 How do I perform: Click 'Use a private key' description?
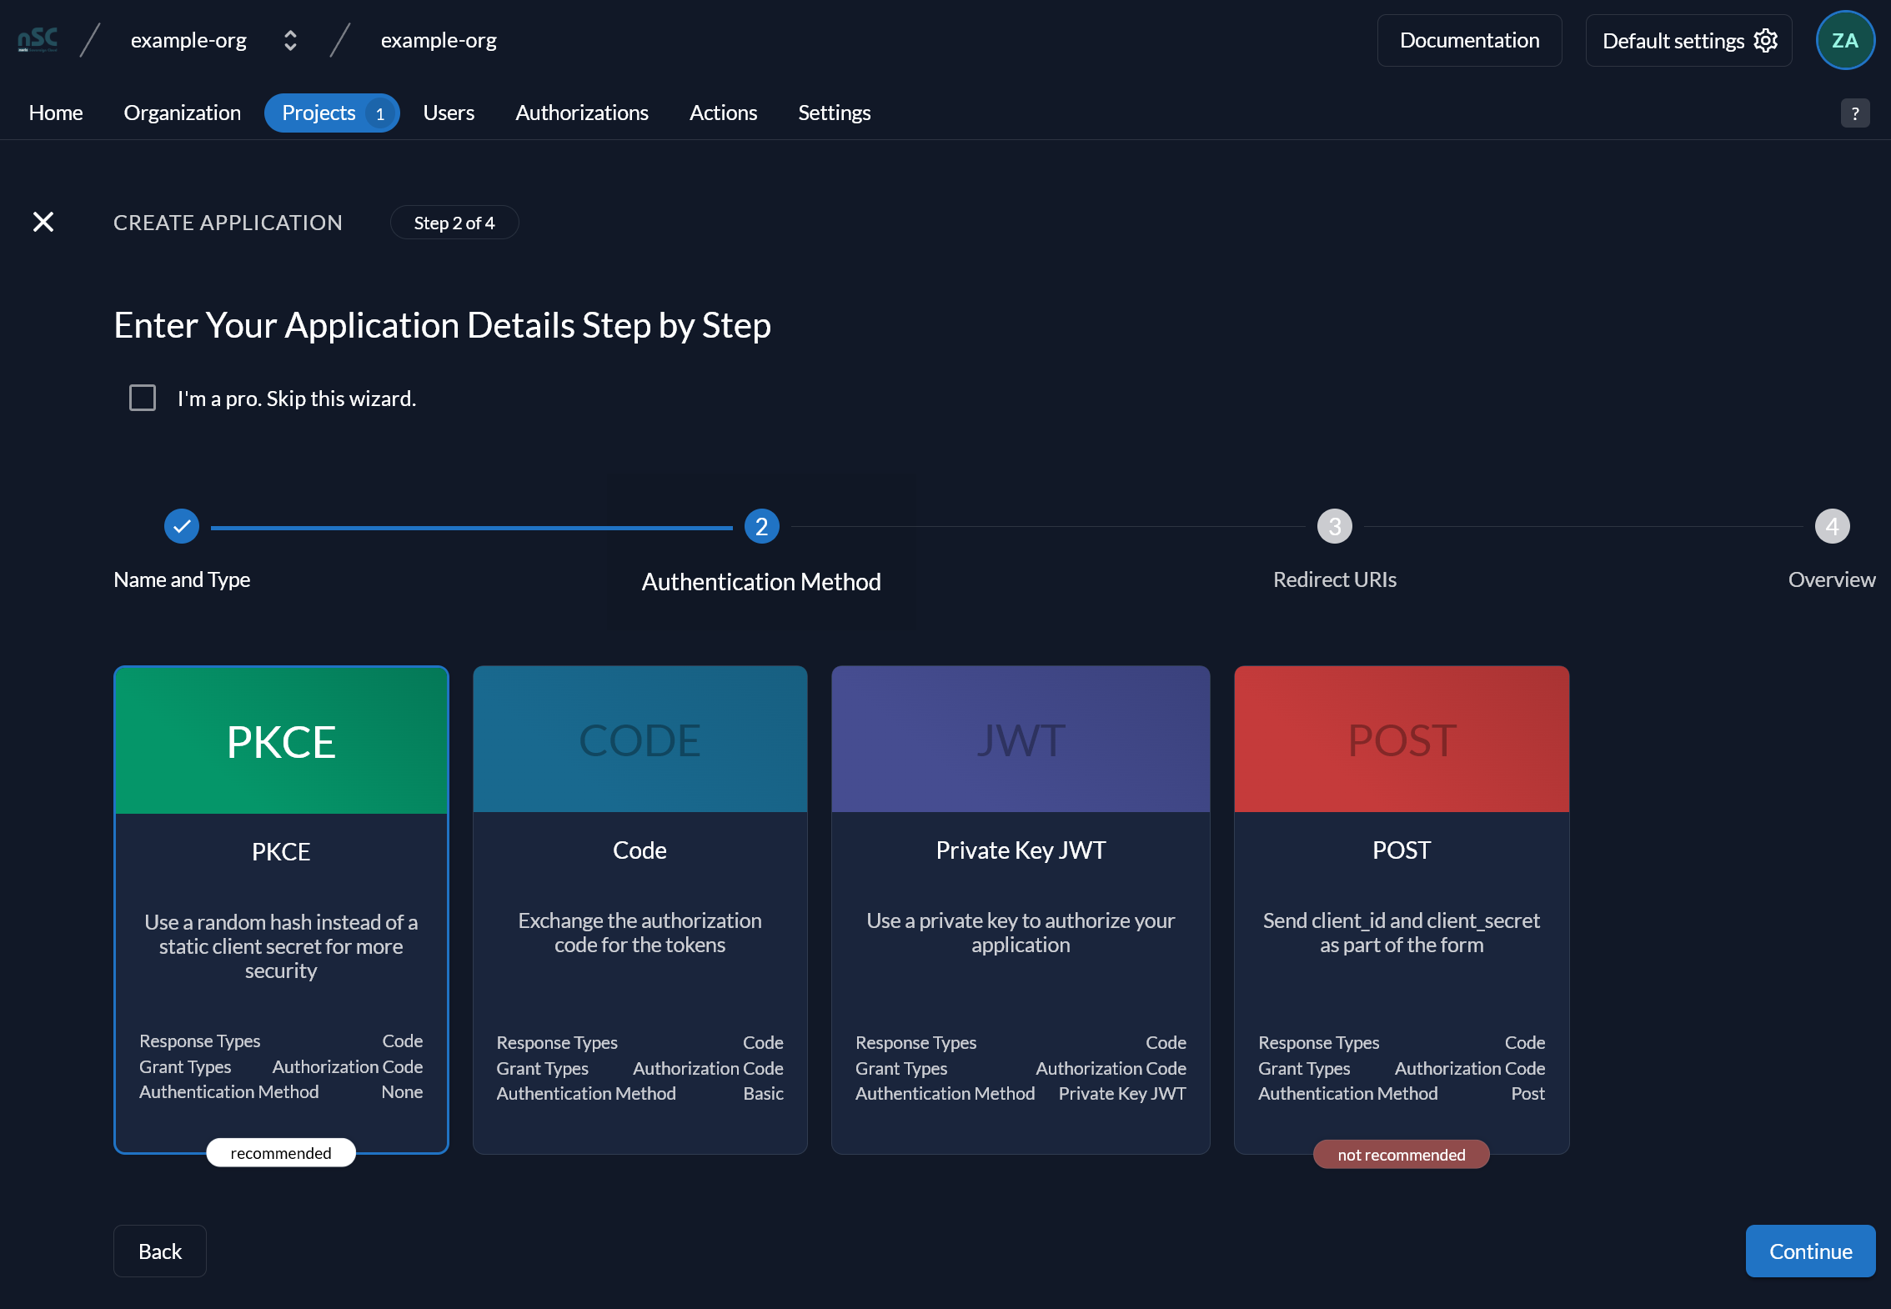point(1021,932)
